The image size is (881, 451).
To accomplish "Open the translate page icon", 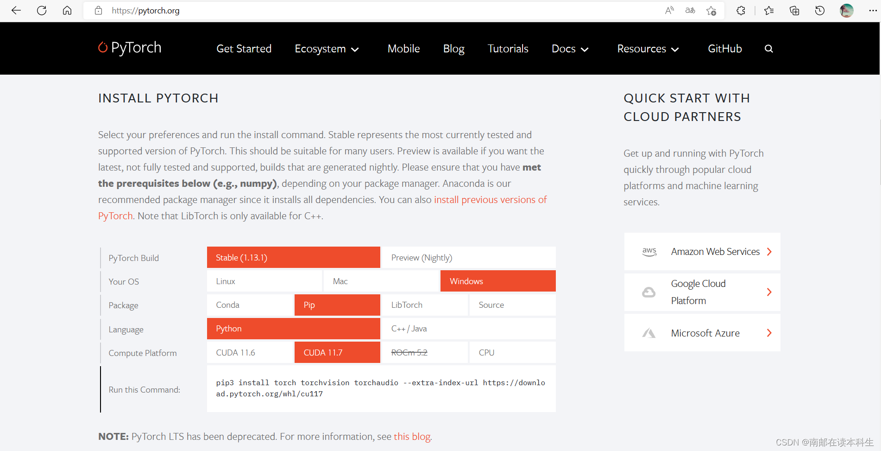I will coord(690,10).
